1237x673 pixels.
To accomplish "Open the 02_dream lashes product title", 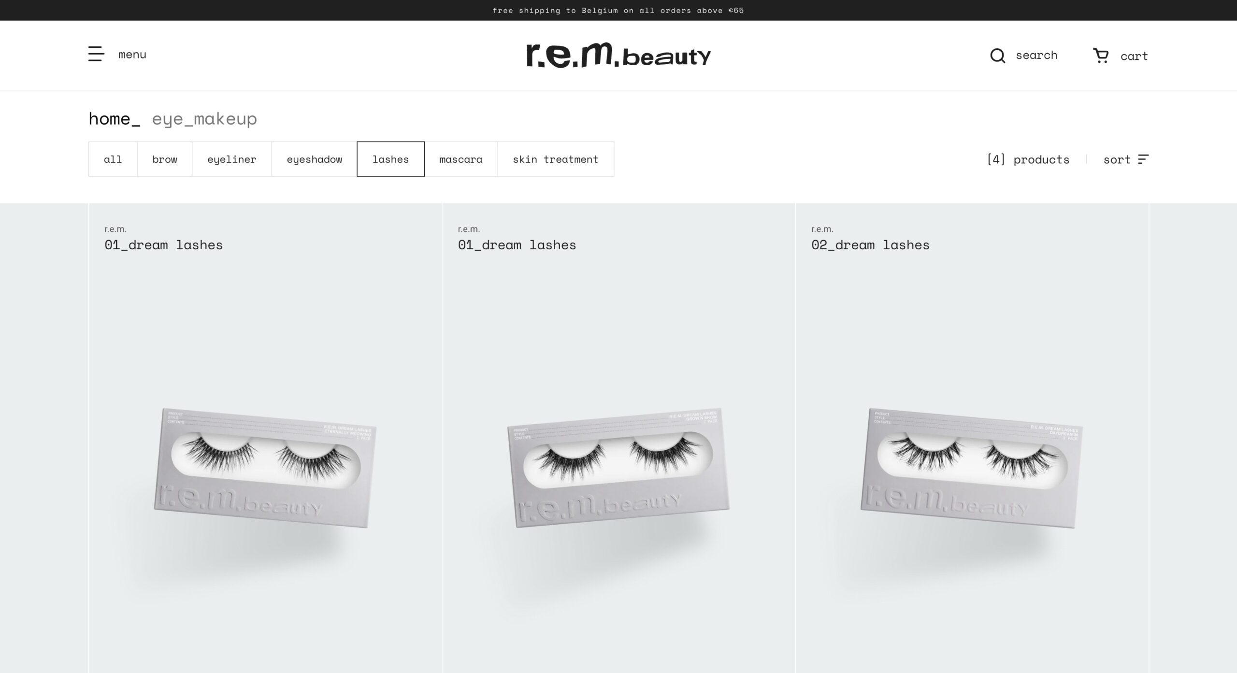I will pos(870,245).
